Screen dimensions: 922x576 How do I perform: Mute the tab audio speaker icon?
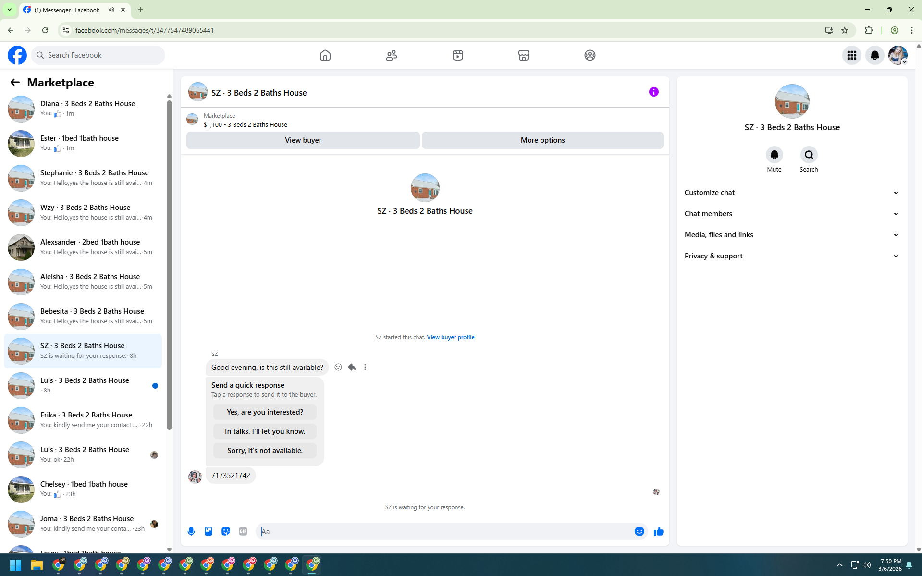[111, 10]
